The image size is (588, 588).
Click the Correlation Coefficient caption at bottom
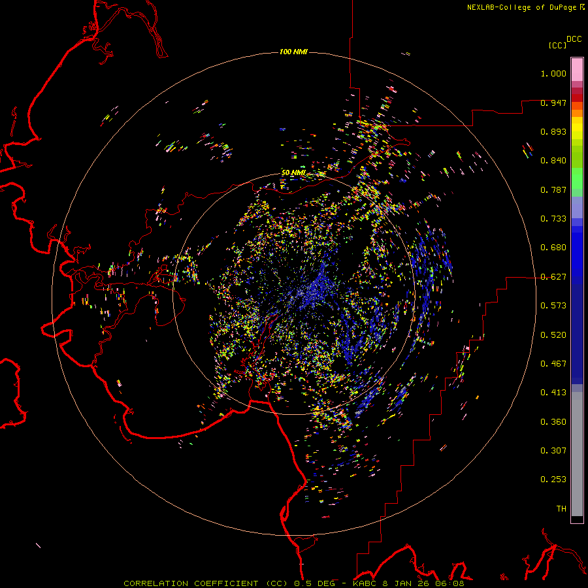(x=293, y=583)
